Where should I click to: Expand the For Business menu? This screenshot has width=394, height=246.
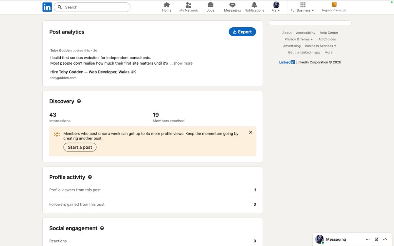pos(302,7)
